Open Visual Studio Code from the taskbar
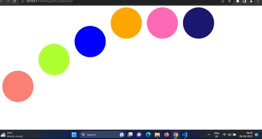The height and width of the screenshot is (139, 262). coord(185,135)
